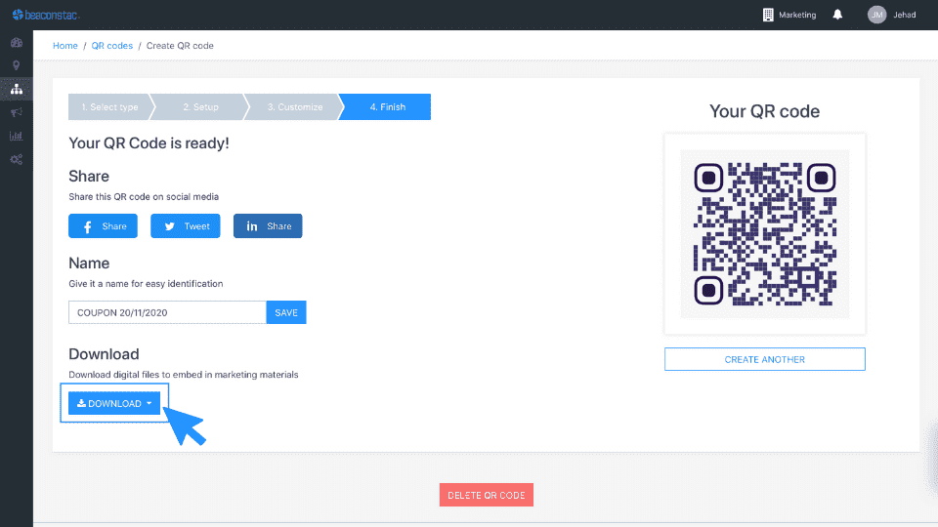Screen dimensions: 938x527
Task: Go to QR codes breadcrumb link
Action: 111,46
